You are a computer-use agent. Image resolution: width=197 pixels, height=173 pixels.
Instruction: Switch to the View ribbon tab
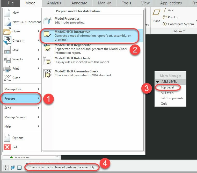pyautogui.click(x=145, y=3)
